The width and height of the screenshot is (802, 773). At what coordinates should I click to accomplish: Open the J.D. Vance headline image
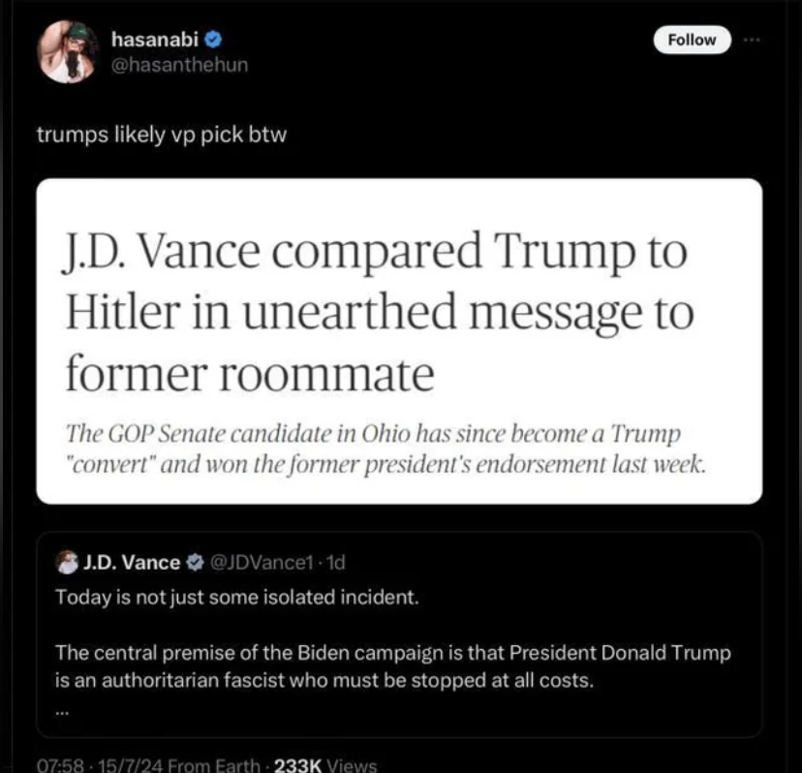click(399, 341)
